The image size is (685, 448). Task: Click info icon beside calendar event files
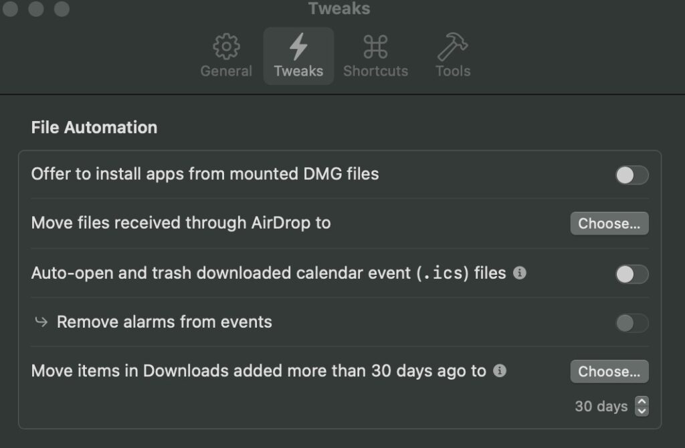519,273
